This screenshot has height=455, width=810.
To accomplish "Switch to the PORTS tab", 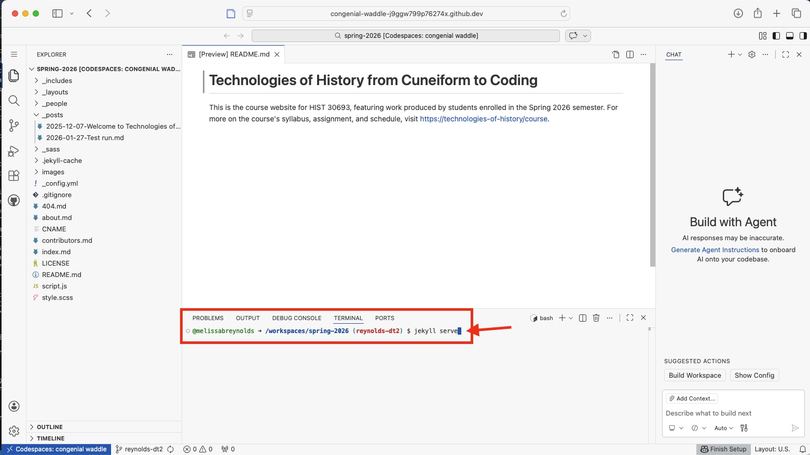I will tap(385, 318).
